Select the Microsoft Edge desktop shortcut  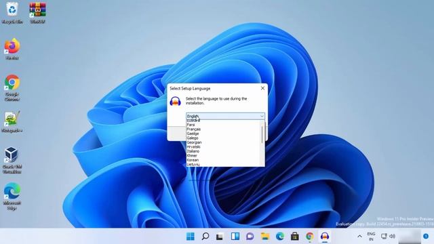12,196
